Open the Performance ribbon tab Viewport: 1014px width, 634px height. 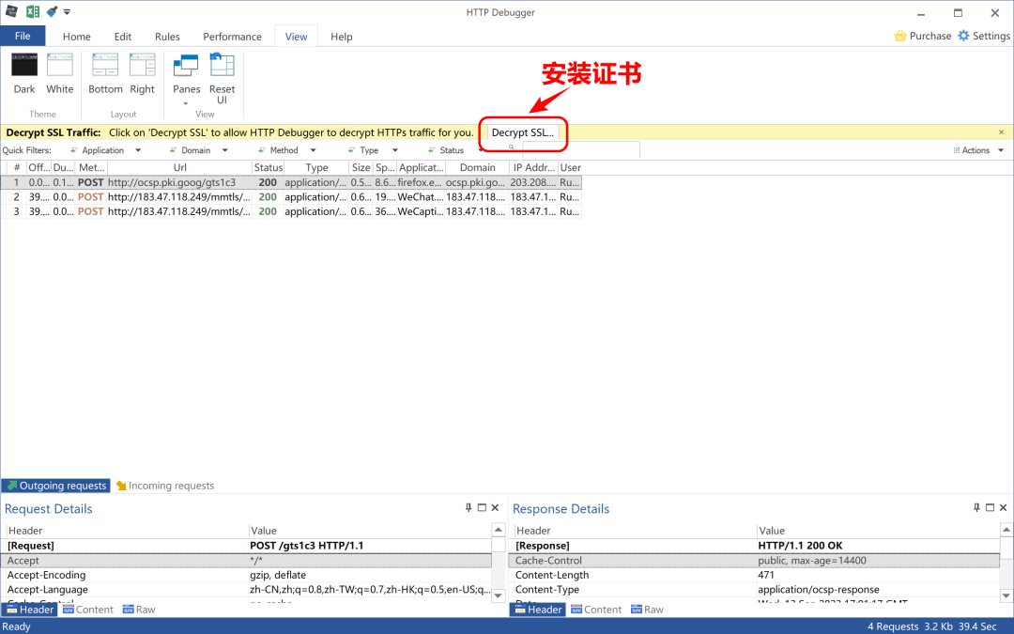[232, 37]
